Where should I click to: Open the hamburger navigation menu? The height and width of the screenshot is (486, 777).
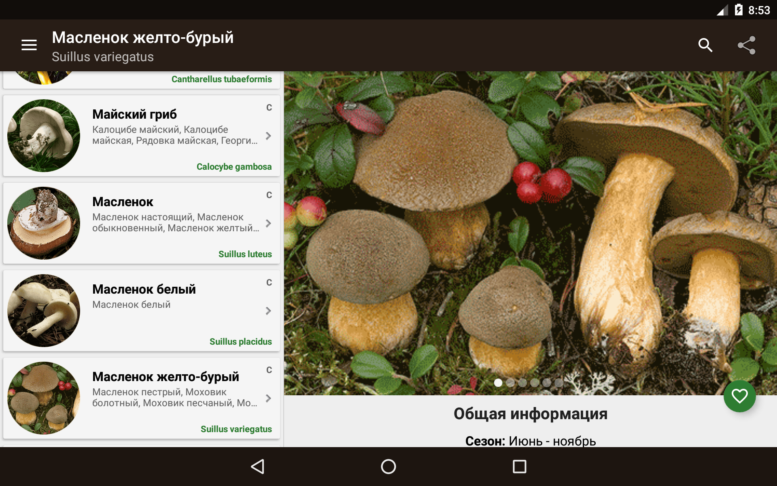(29, 45)
